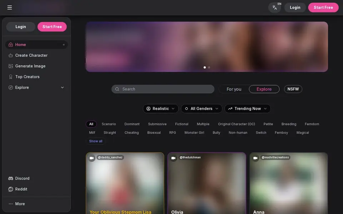Click Start Free in the sidebar

click(52, 27)
